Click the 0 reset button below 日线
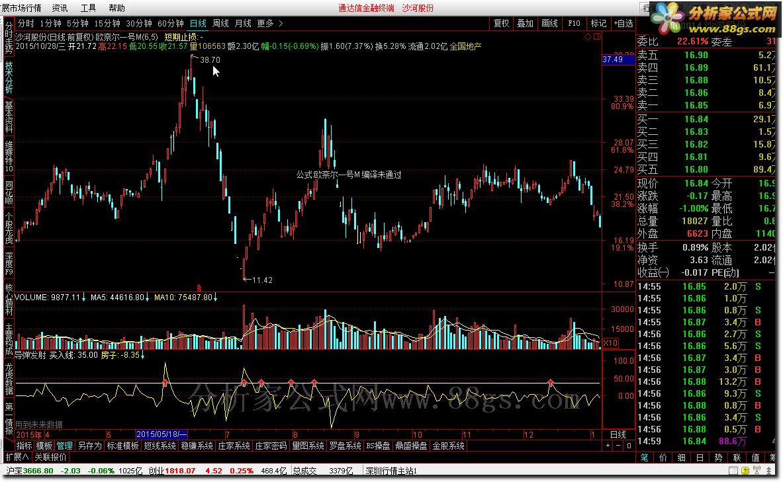The height and width of the screenshot is (482, 783). tap(629, 446)
